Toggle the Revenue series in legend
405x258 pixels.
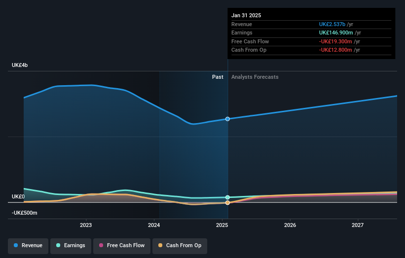click(x=28, y=246)
